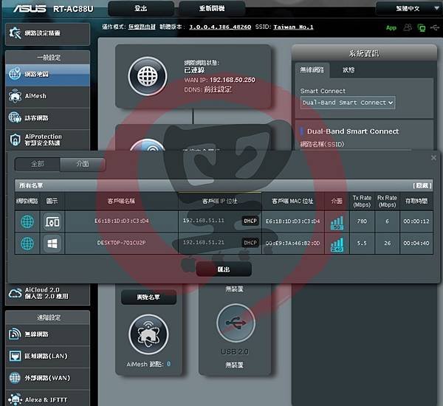
Task: Click the WAN IP 192.168.50.250 text
Action: [x=233, y=80]
